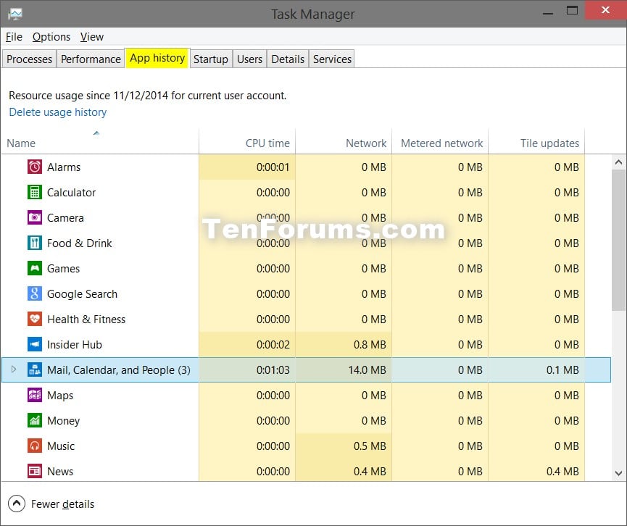Select the Camera row name
Screen dimensions: 627x526
(x=65, y=218)
